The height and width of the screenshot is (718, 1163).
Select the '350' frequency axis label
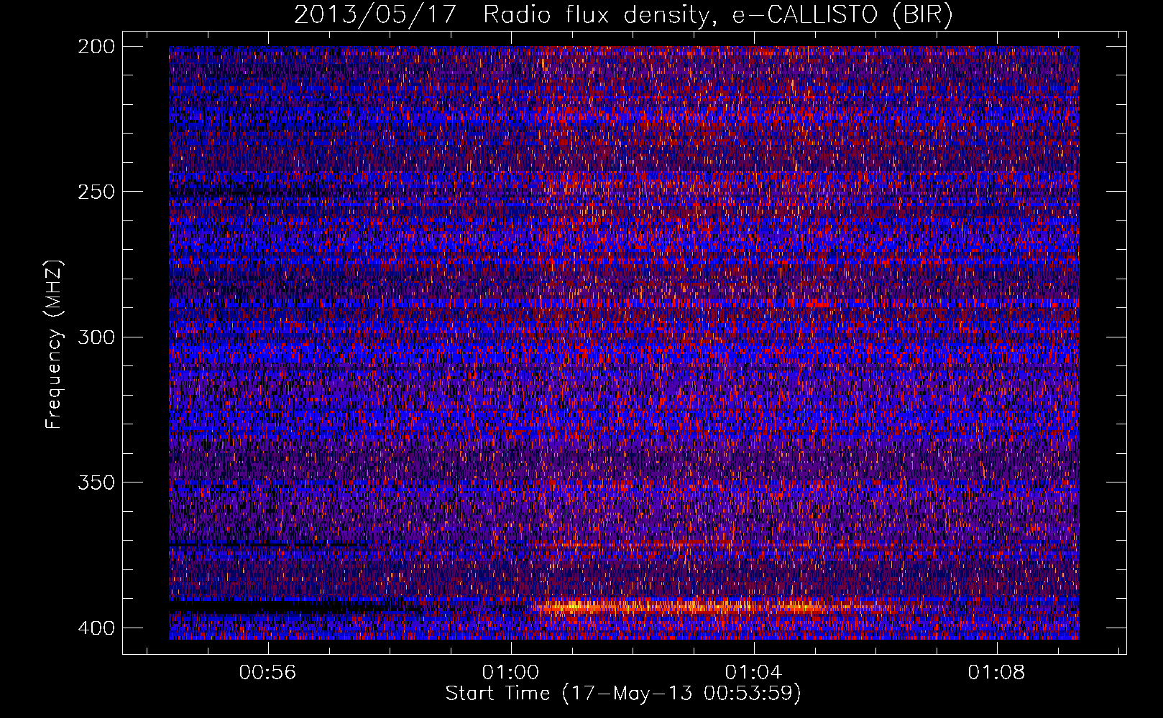point(96,482)
